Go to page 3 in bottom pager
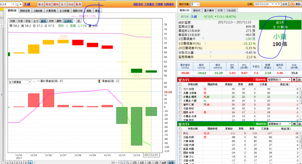The height and width of the screenshot is (164, 302). click(17, 163)
